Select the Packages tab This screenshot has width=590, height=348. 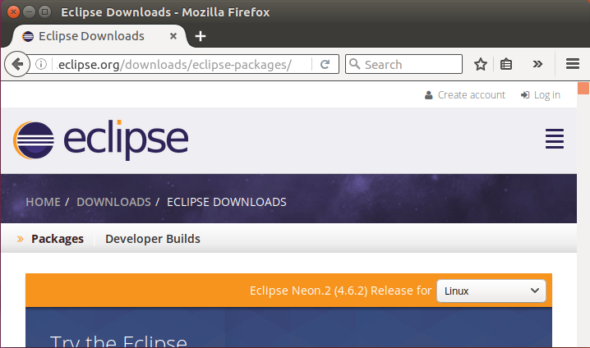coord(58,239)
